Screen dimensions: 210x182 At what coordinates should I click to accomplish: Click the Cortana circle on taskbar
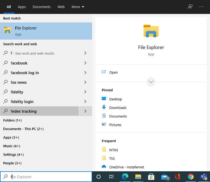[99, 177]
